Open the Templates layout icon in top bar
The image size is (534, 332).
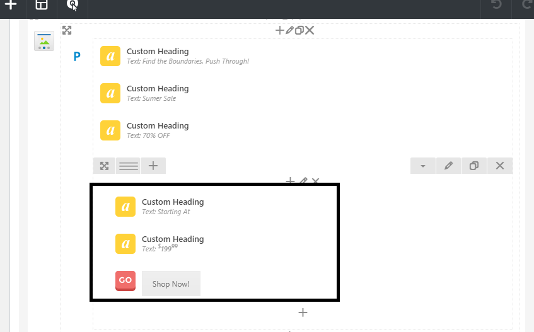42,5
